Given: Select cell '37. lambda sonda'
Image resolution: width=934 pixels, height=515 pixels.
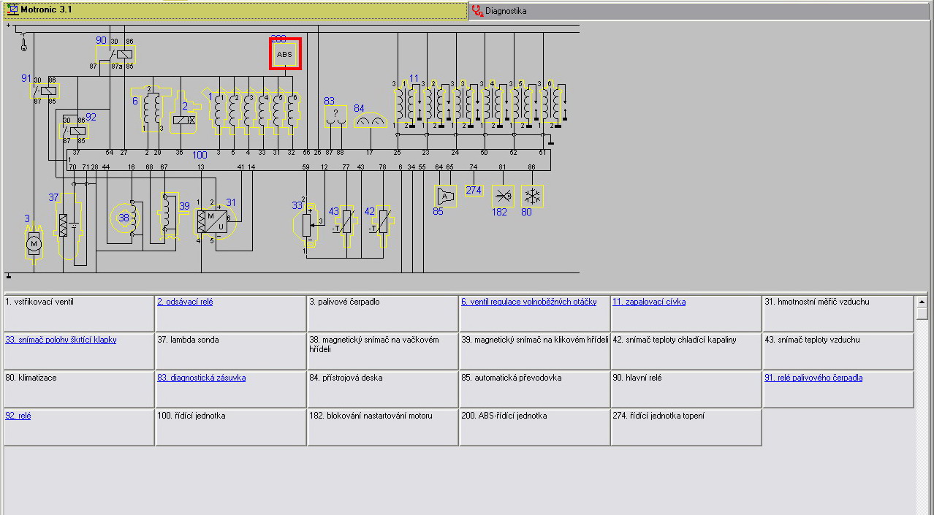Looking at the screenshot, I should pos(231,351).
